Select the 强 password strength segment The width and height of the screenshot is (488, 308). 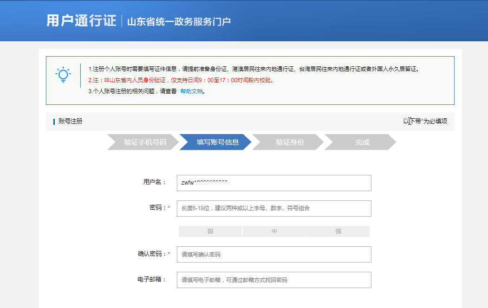338,231
